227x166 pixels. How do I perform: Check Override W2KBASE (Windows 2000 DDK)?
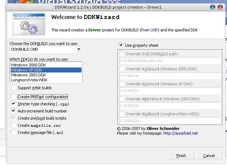pyautogui.click(x=121, y=69)
